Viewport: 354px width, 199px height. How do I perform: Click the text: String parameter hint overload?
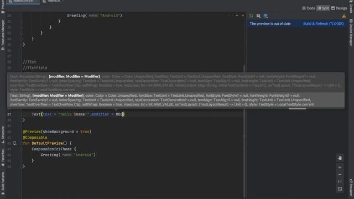click(176, 100)
